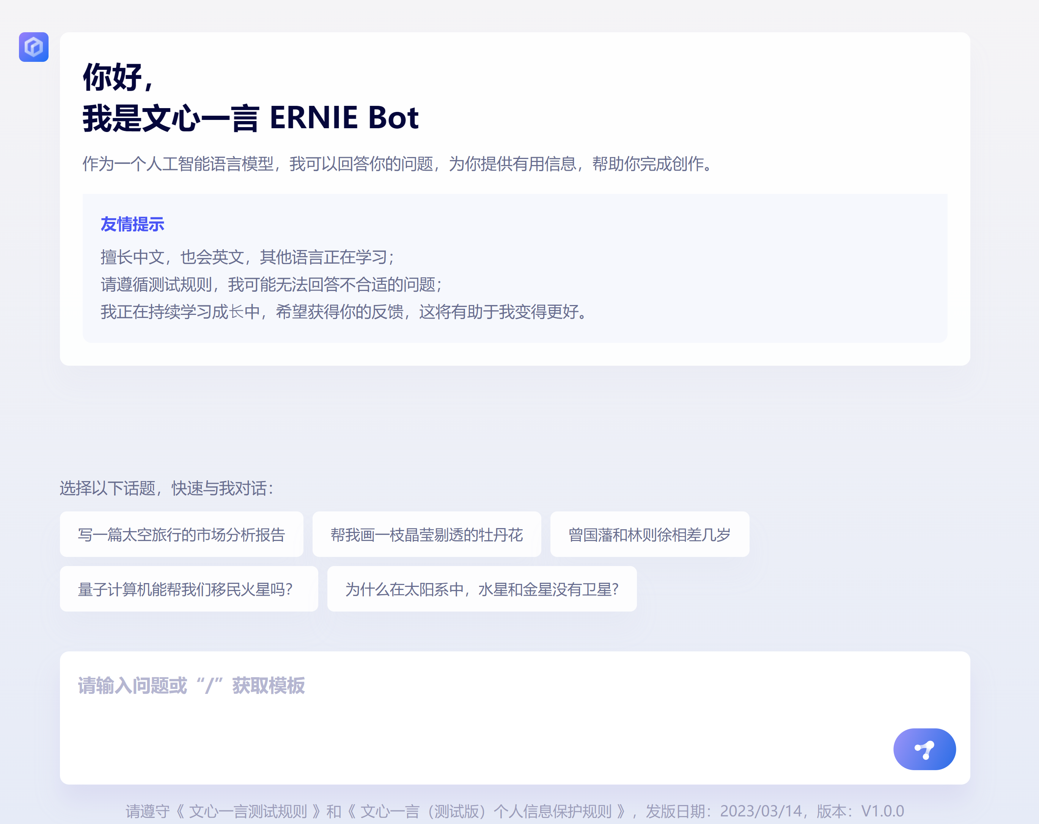Click the 我是文心一言 ERNIE Bot headline
This screenshot has height=824, width=1039.
tap(251, 118)
